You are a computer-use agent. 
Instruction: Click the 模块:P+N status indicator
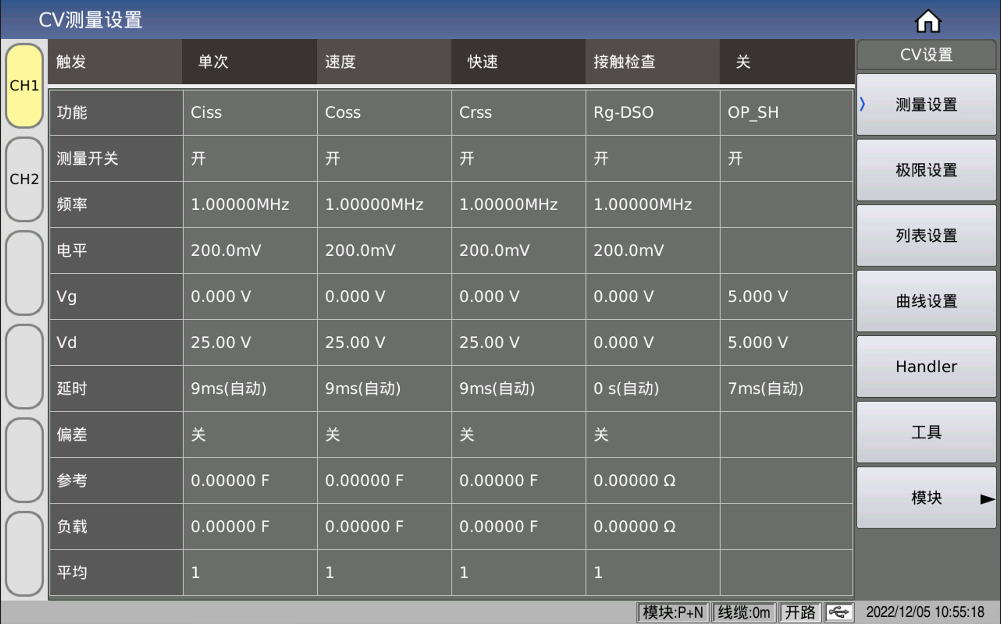coord(673,612)
